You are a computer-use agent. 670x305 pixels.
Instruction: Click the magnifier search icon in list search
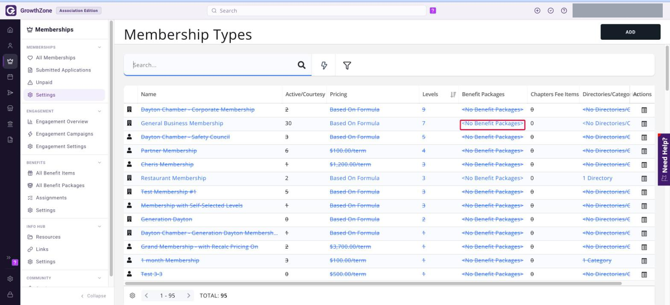[x=302, y=65]
